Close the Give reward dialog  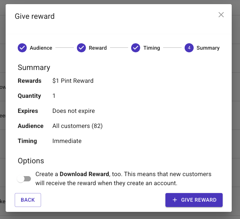[x=221, y=15]
